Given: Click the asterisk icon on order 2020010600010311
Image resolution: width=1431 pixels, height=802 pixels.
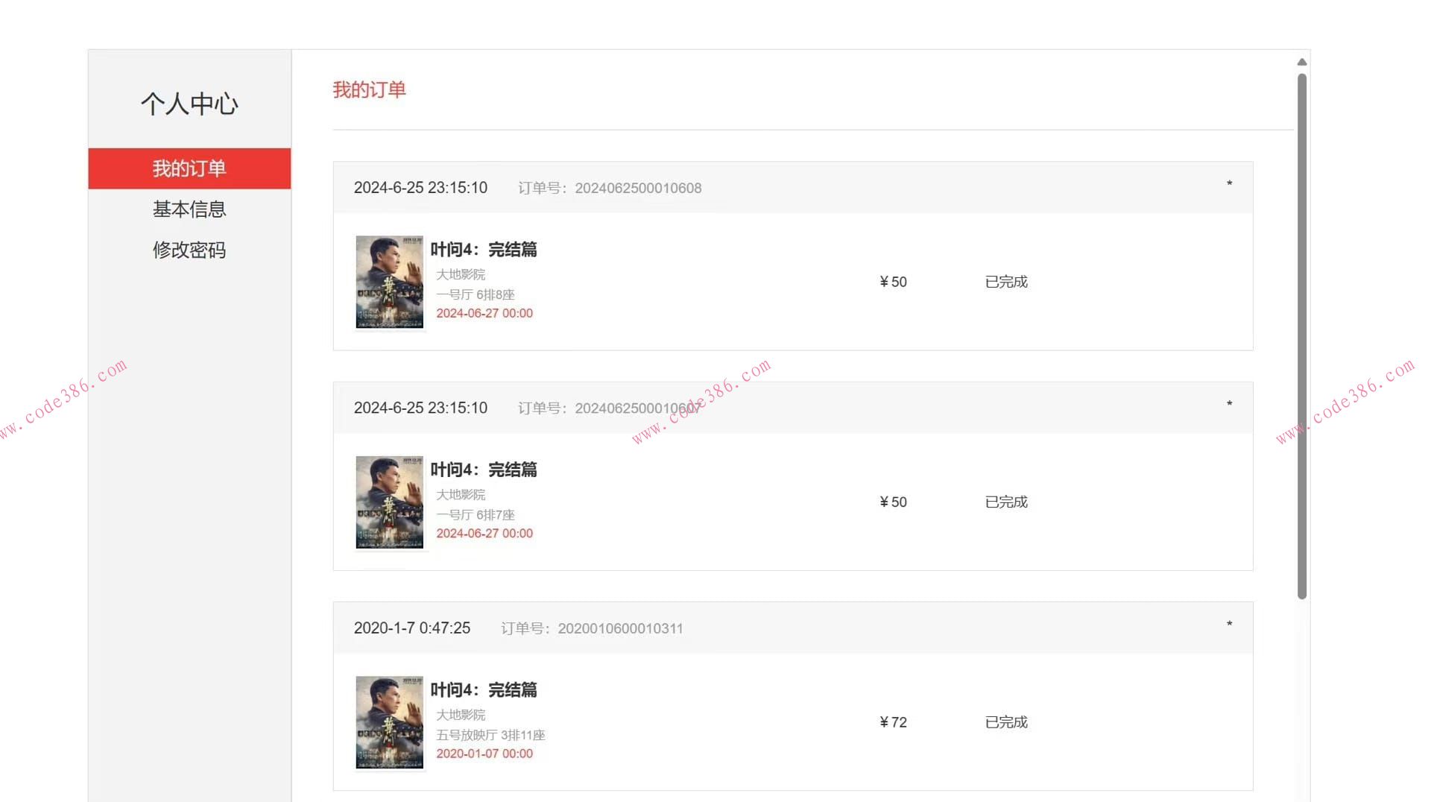Looking at the screenshot, I should [1229, 624].
